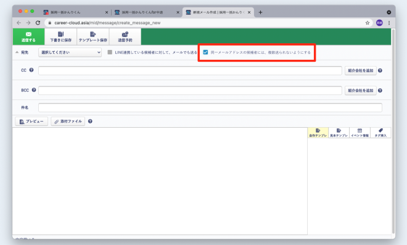Focus the BCC input field
The width and height of the screenshot is (407, 245).
[190, 91]
